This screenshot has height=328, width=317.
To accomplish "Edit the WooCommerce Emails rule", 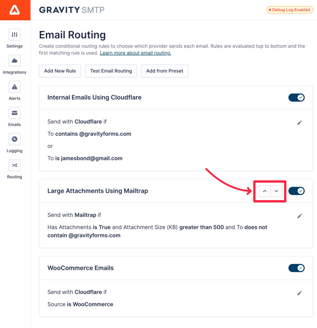I will coord(299,293).
